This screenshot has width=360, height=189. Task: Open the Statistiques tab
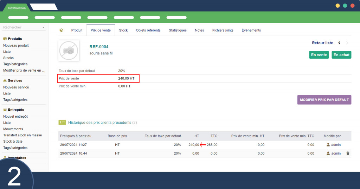(x=178, y=30)
